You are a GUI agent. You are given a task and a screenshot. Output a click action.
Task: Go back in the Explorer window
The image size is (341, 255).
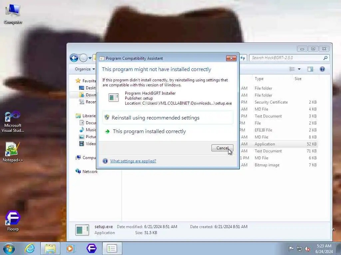pos(74,58)
